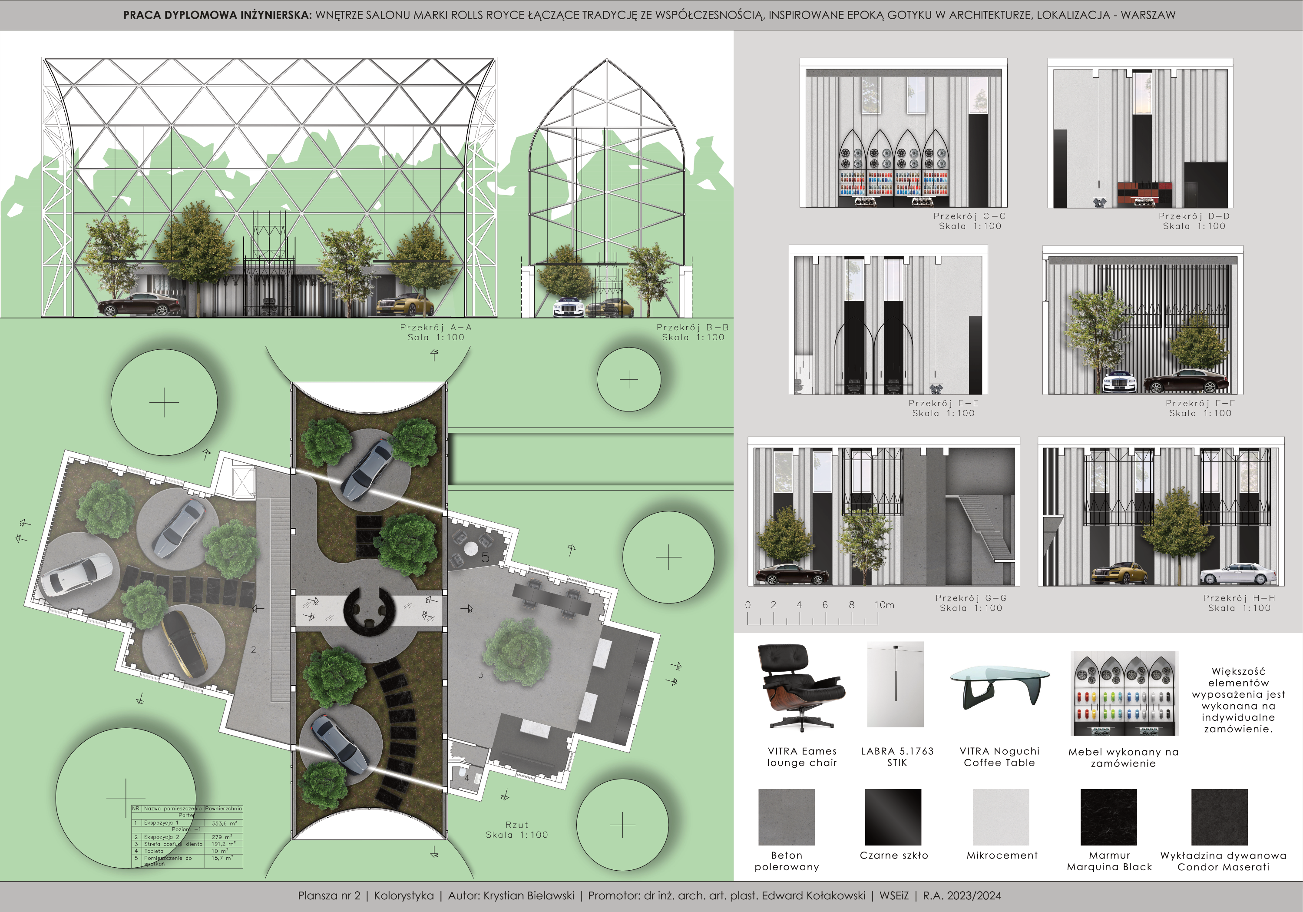Click the 'VITRA Eames lounge chair' label
Image resolution: width=1303 pixels, height=912 pixels.
802,757
